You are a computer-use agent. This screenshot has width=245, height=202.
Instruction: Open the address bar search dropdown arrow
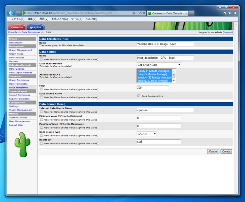tap(137, 13)
